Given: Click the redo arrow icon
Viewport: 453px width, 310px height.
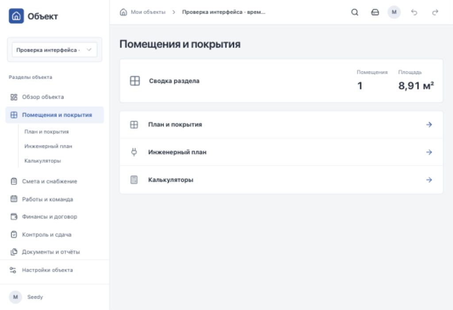Looking at the screenshot, I should (435, 12).
